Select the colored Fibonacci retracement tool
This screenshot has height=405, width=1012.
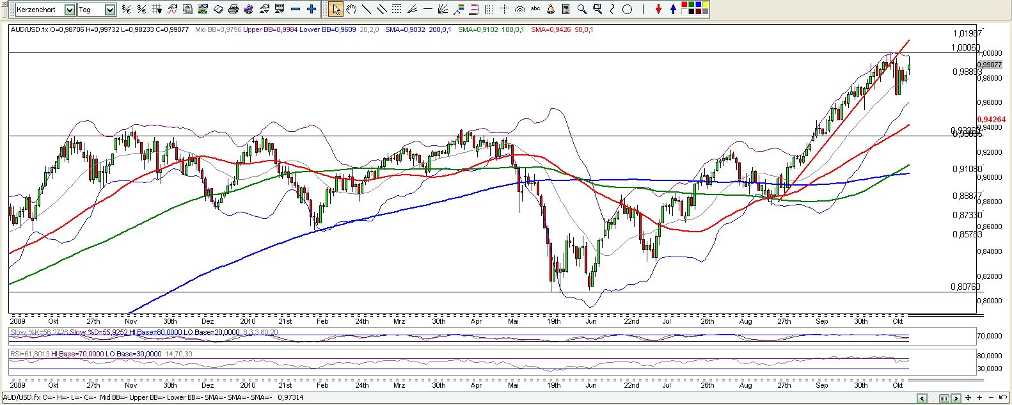[x=459, y=10]
